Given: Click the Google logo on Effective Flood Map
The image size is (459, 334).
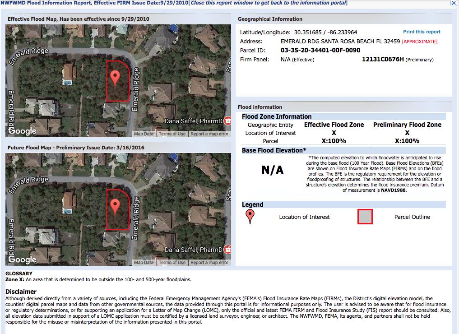Looking at the screenshot, I should click(22, 131).
